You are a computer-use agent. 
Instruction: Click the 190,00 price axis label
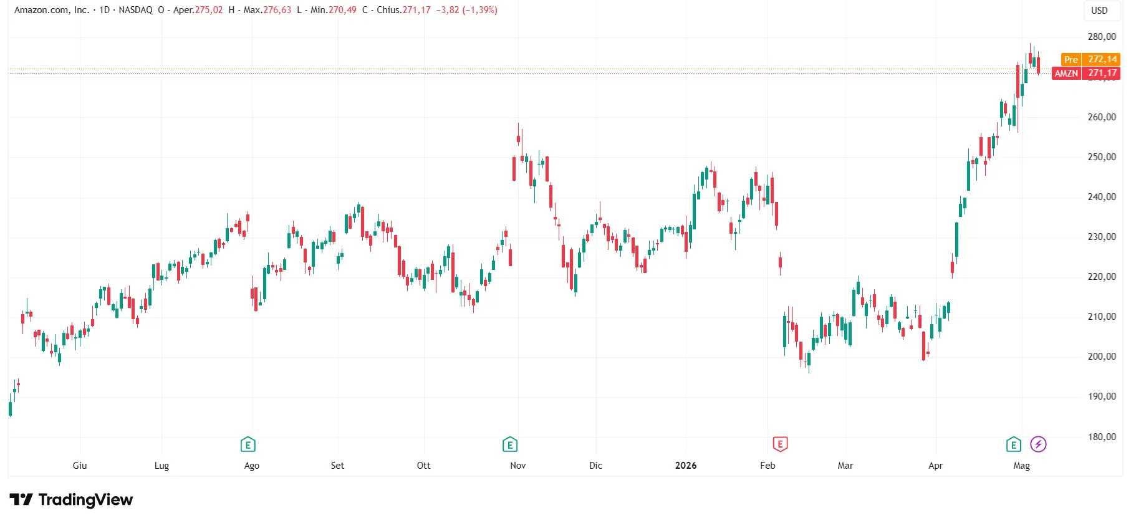tap(1102, 396)
